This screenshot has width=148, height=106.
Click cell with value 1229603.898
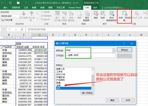(x=24, y=50)
